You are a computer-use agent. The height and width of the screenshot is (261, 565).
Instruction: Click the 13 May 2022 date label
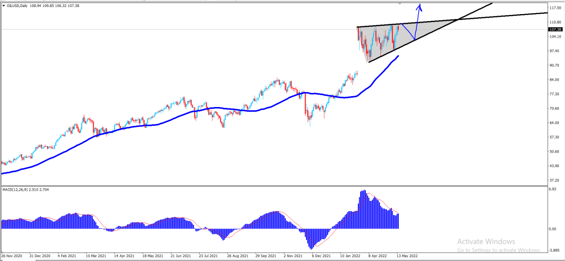tap(406, 257)
